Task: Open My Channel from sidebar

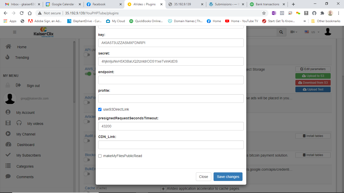Action: click(x=26, y=134)
